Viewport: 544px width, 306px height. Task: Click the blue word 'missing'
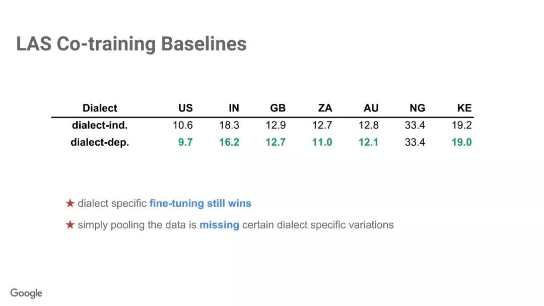tap(219, 225)
